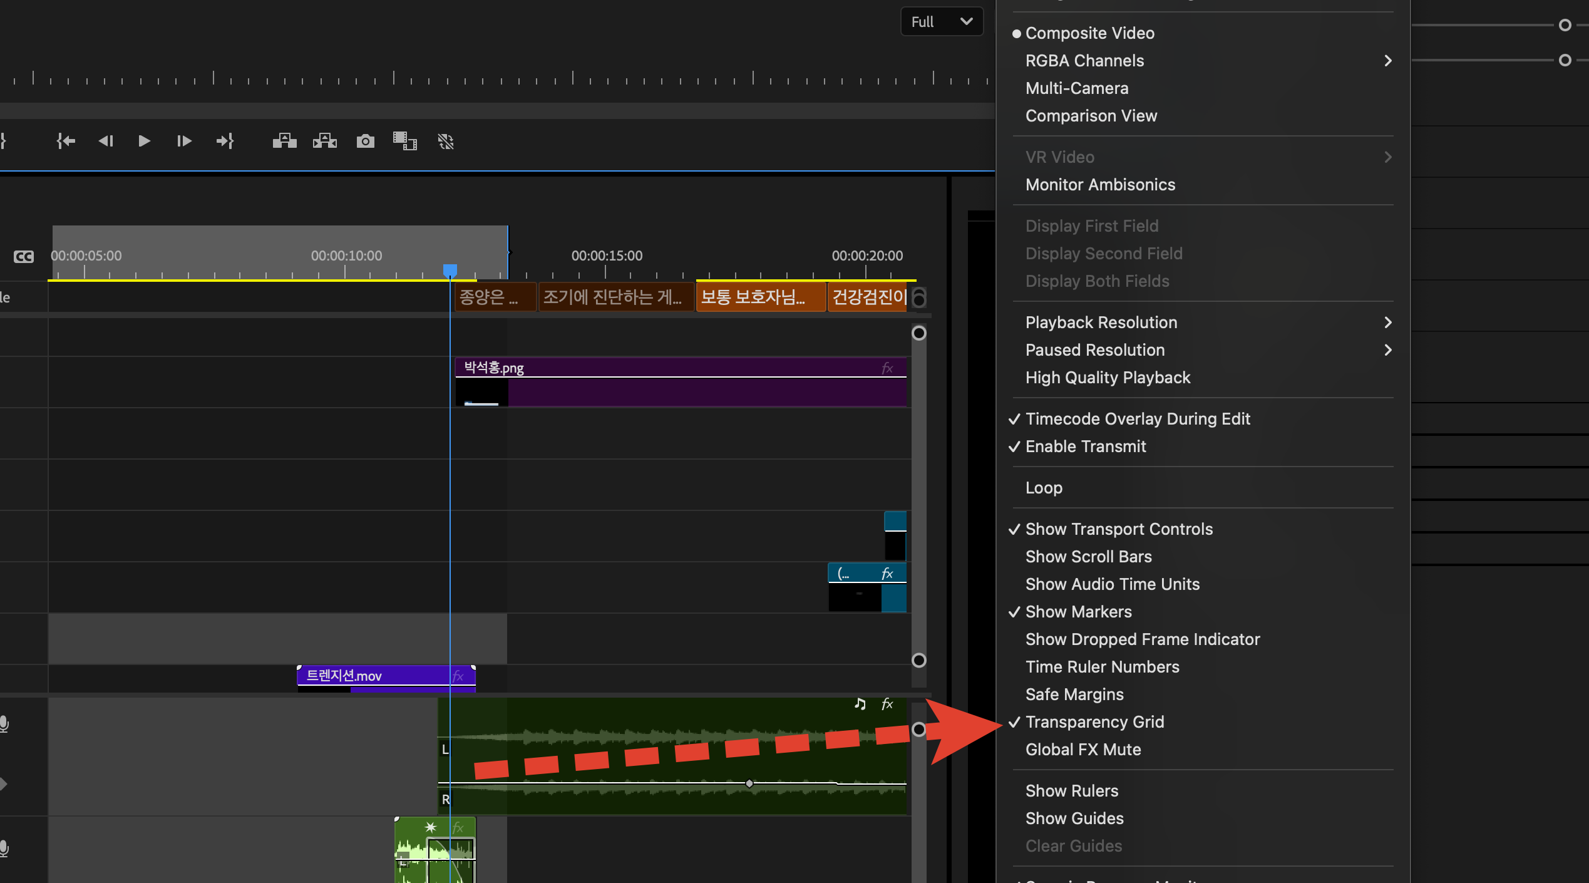
Task: Click the Go to Out point icon
Action: pyautogui.click(x=225, y=141)
